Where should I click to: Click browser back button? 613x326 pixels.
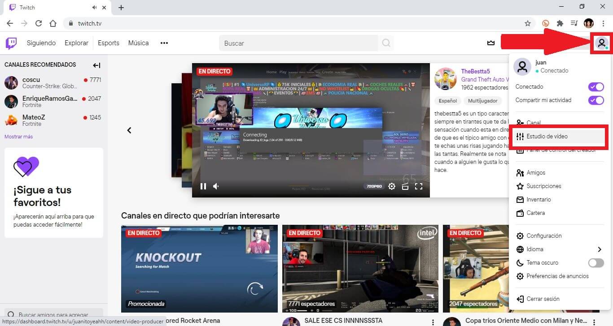click(x=10, y=23)
